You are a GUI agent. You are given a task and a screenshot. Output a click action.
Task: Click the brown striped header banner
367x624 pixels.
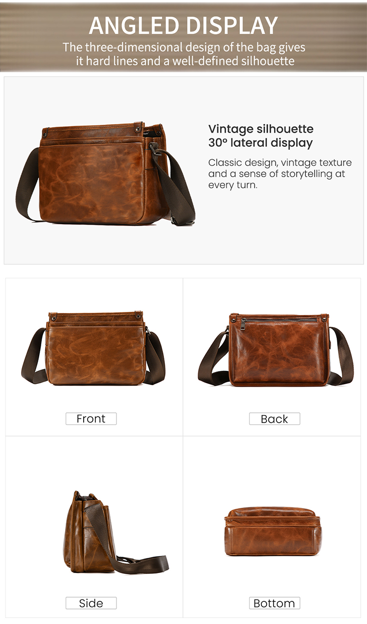[183, 37]
